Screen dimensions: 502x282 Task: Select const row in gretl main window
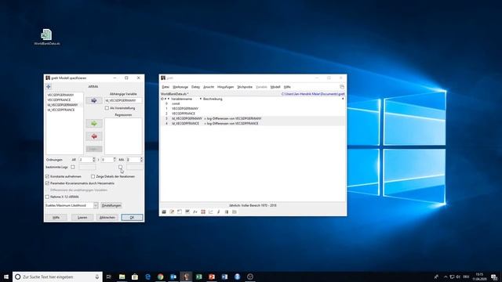point(253,104)
